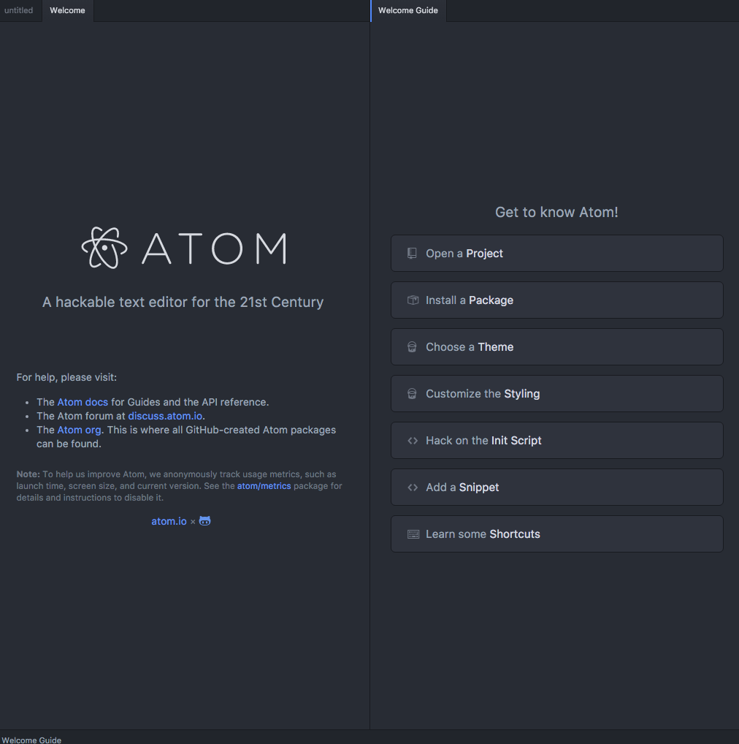Image resolution: width=739 pixels, height=744 pixels.
Task: Expand the Learn some Shortcuts card
Action: pyautogui.click(x=557, y=534)
